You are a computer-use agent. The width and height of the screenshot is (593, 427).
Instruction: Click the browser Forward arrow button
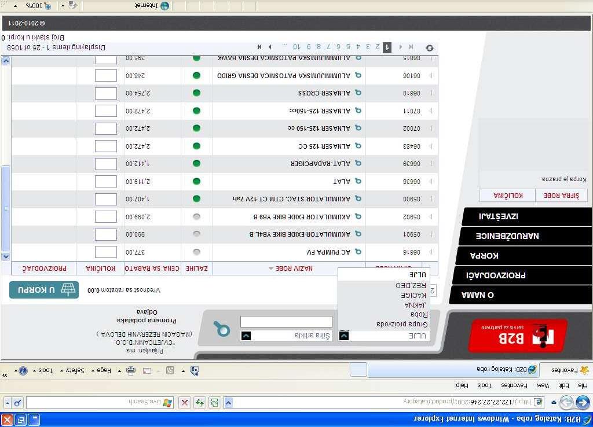566,403
